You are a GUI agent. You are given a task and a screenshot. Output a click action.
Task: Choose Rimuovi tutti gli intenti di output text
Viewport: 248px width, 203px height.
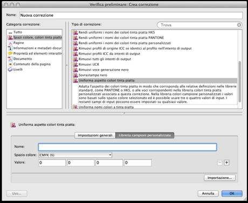tap(105, 59)
